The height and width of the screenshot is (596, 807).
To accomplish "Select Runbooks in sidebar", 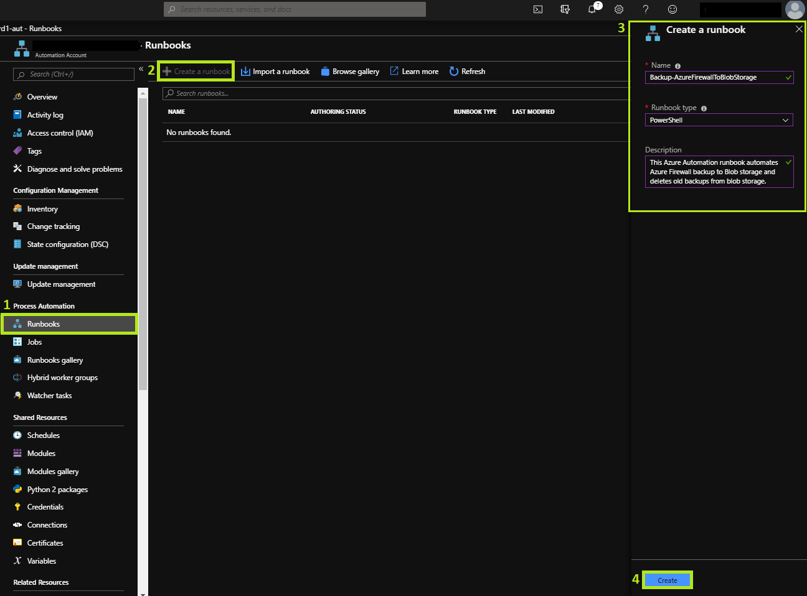I will (68, 324).
